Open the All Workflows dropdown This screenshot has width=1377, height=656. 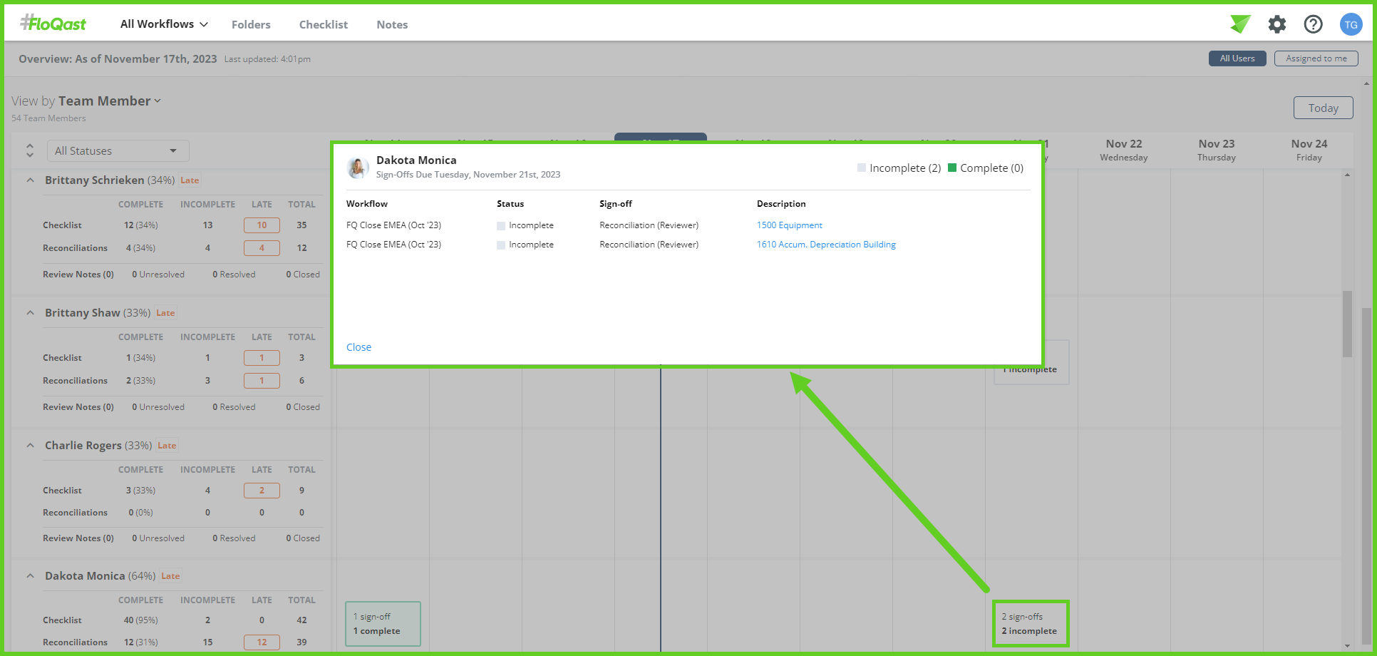pyautogui.click(x=164, y=24)
